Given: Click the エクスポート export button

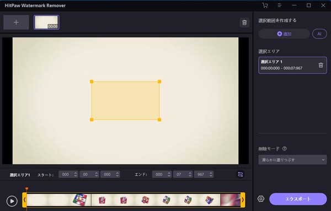Looking at the screenshot, I should coord(298,199).
